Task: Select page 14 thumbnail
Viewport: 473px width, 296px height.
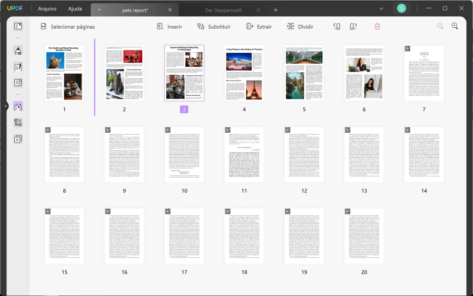Action: [424, 154]
